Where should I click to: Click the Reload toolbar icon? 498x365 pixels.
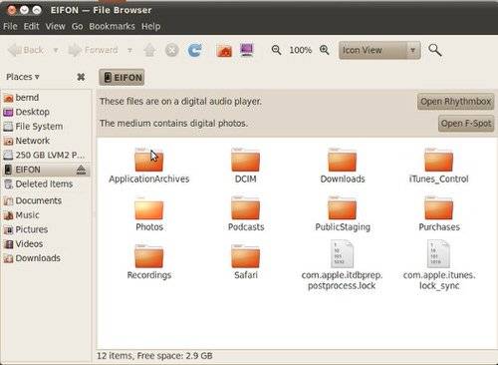[x=194, y=50]
